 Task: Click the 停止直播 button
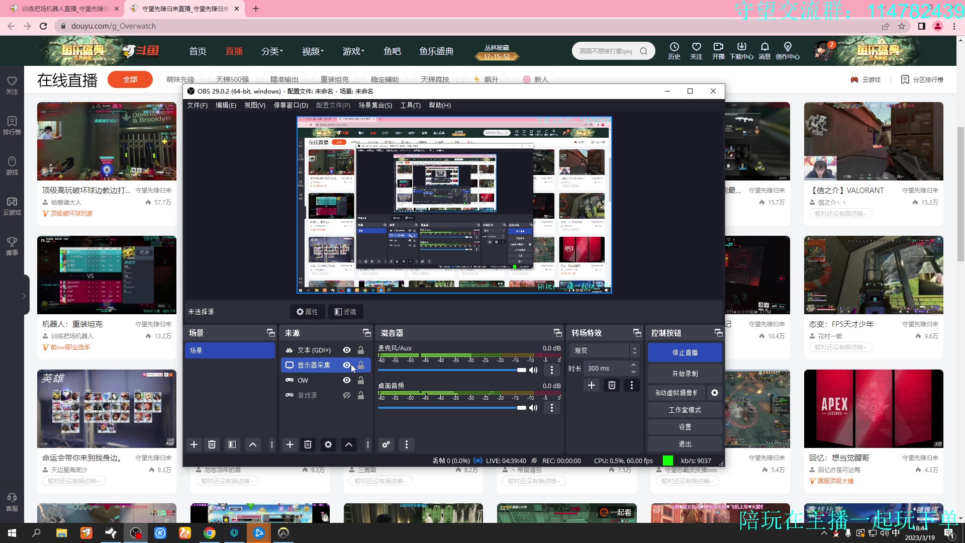685,352
